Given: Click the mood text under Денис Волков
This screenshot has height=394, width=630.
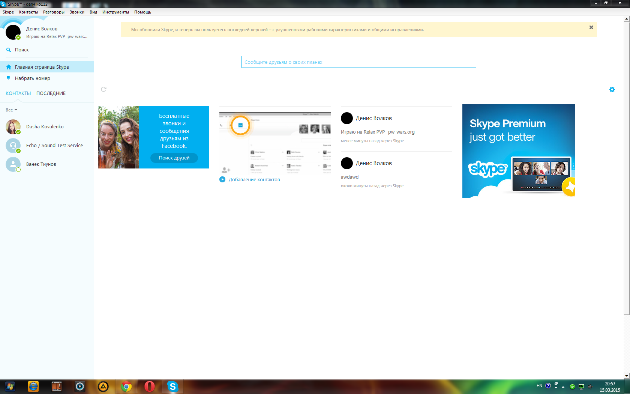Looking at the screenshot, I should 57,37.
